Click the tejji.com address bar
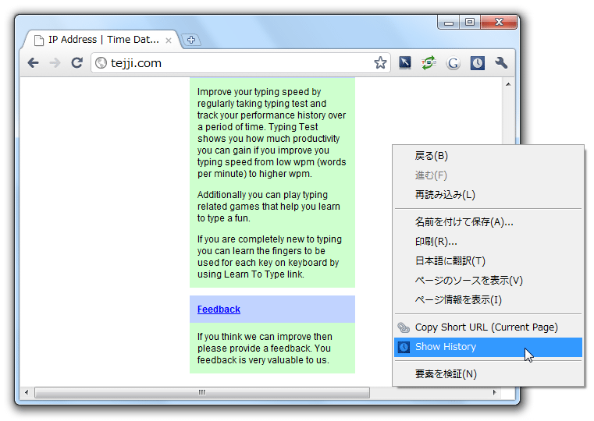This screenshot has height=421, width=594. click(x=240, y=63)
